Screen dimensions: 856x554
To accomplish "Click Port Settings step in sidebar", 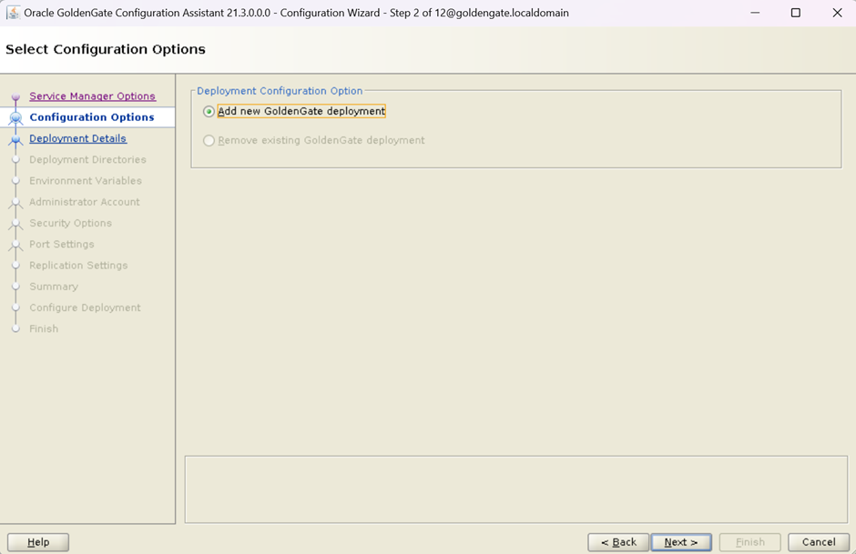I will point(62,245).
